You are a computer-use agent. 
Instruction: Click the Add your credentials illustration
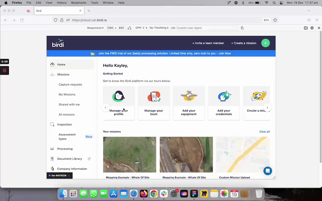pyautogui.click(x=224, y=96)
